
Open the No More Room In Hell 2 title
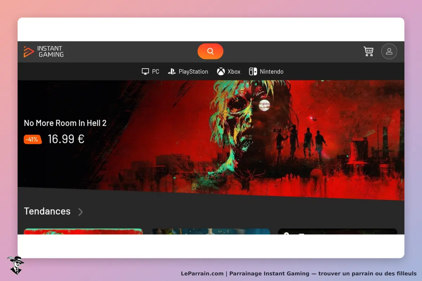tap(65, 123)
